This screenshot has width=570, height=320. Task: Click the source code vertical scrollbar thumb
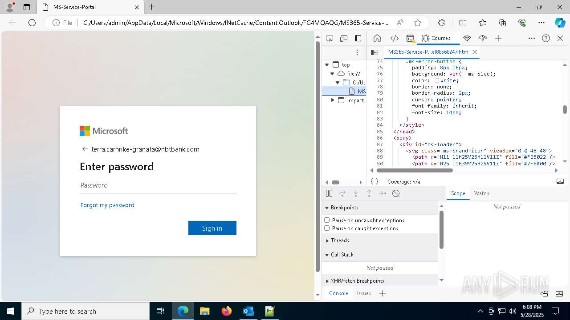pos(565,109)
